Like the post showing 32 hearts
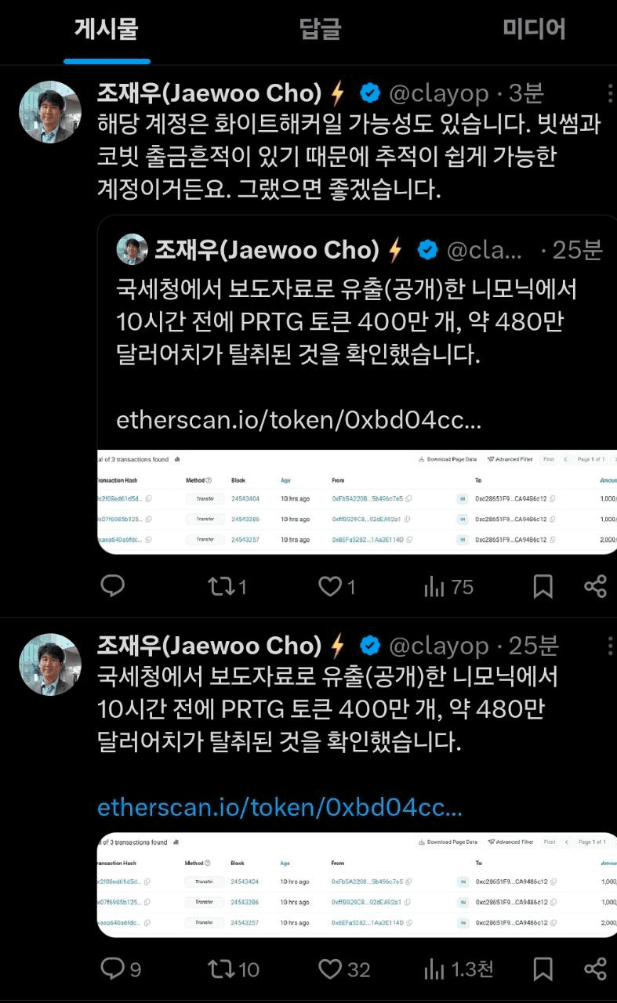Screen dimensions: 617x1003 pyautogui.click(x=344, y=969)
